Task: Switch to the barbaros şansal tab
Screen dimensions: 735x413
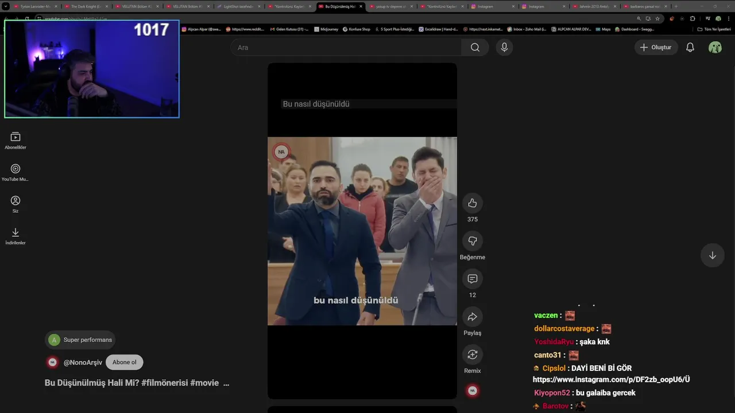Action: coord(644,6)
